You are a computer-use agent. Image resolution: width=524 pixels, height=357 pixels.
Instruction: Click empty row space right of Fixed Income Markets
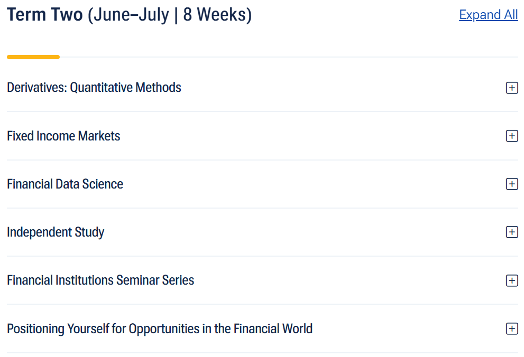pyautogui.click(x=313, y=136)
